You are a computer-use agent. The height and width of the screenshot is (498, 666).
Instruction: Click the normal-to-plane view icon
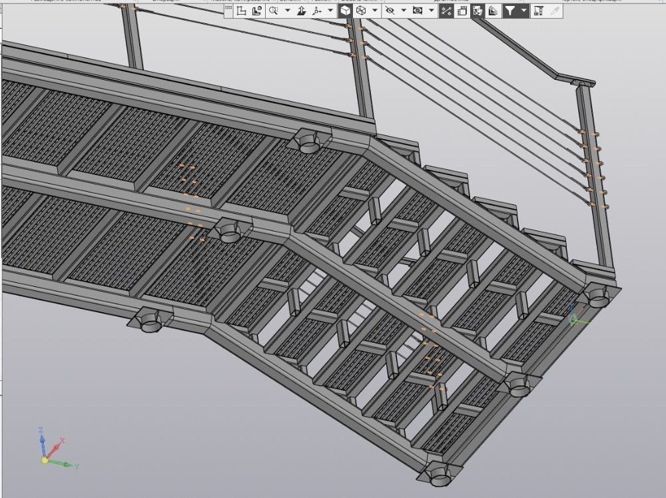pos(302,11)
